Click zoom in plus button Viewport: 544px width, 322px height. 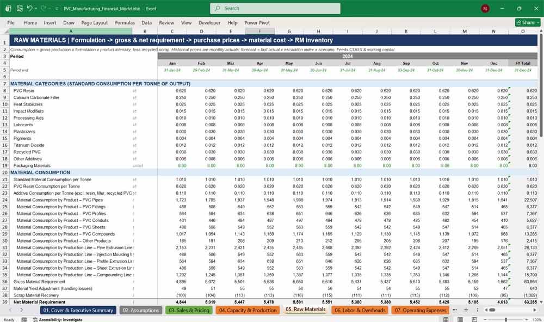527,320
